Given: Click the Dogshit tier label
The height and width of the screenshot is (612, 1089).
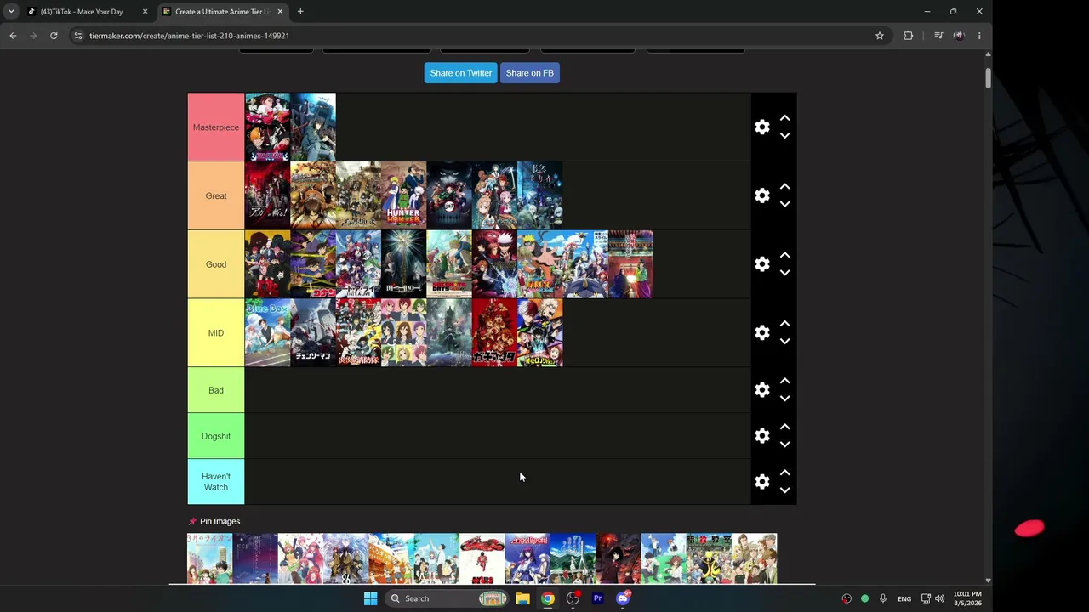Looking at the screenshot, I should (216, 436).
